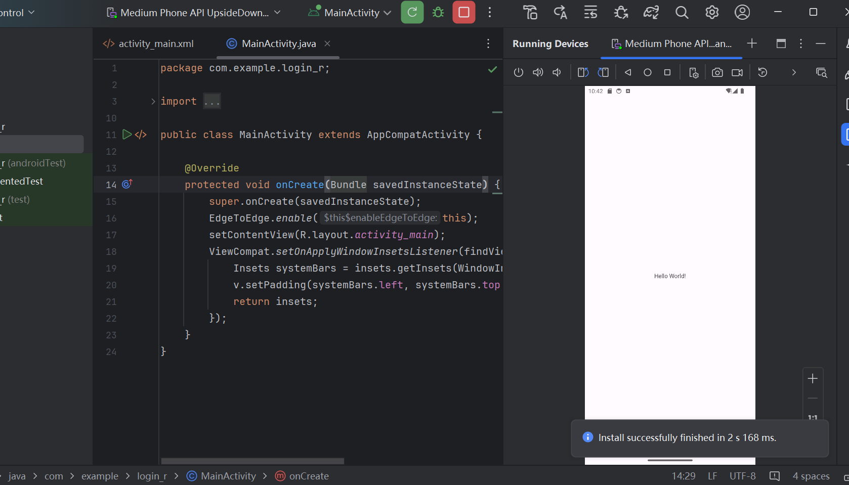
Task: Select onCreate in the breadcrumb bar
Action: pyautogui.click(x=308, y=476)
